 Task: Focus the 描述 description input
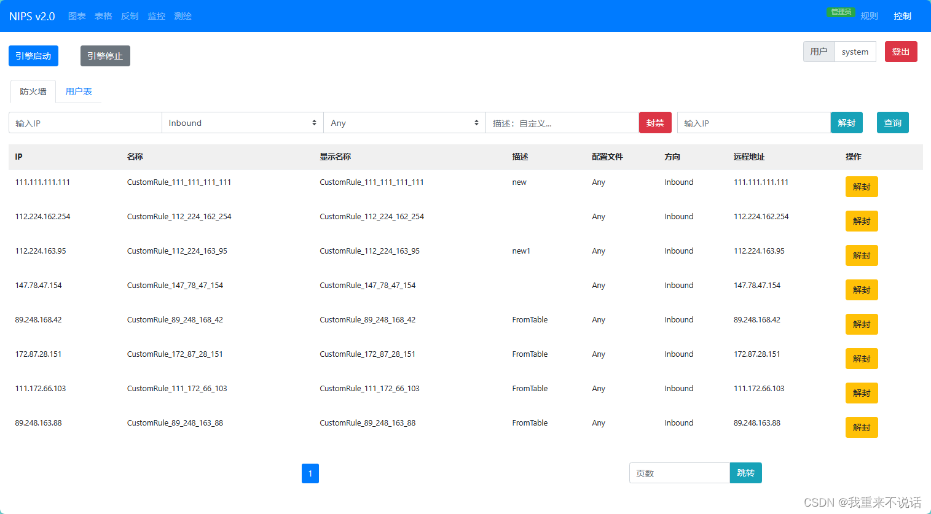pos(562,123)
